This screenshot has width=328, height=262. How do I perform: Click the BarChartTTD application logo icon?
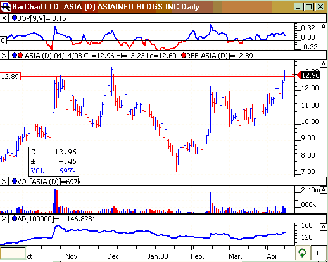pyautogui.click(x=6, y=7)
